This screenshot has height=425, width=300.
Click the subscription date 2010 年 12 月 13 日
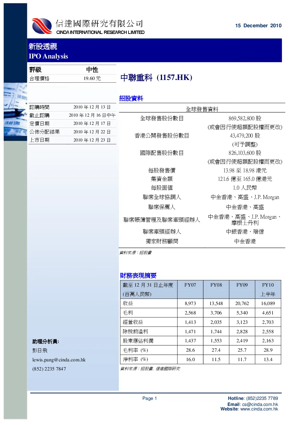[x=92, y=107]
